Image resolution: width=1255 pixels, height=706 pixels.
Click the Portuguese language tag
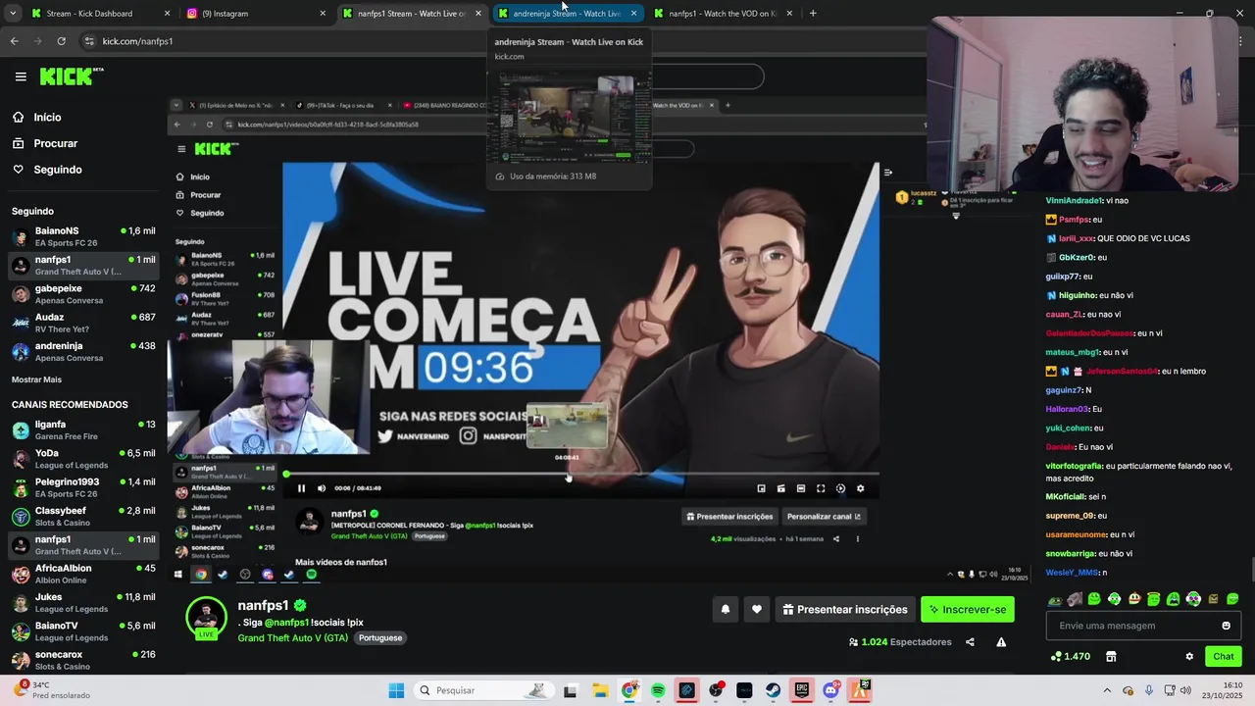(x=380, y=637)
